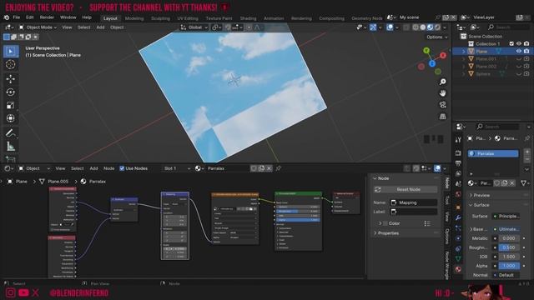Viewport: 534px width, 300px height.
Task: Select the Measure tool
Action: (11, 147)
